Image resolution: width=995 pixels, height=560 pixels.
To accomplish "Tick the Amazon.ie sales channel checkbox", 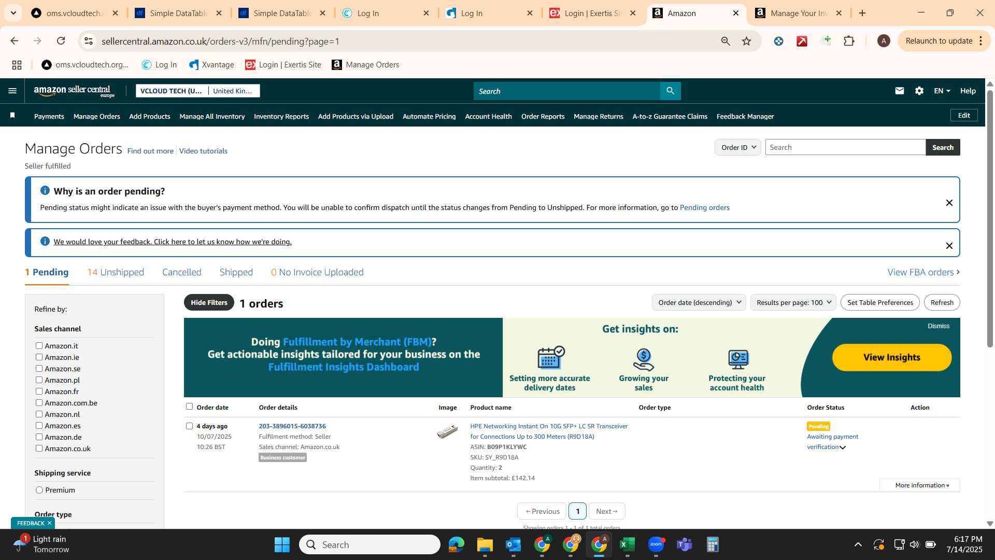I will 39,357.
